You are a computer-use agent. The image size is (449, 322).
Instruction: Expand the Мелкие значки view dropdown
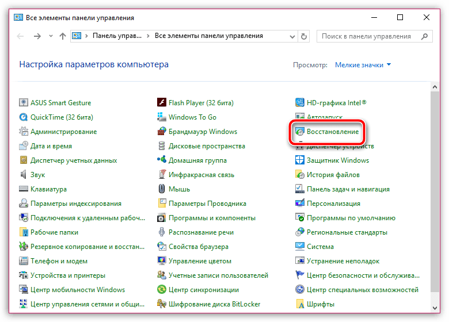point(363,65)
